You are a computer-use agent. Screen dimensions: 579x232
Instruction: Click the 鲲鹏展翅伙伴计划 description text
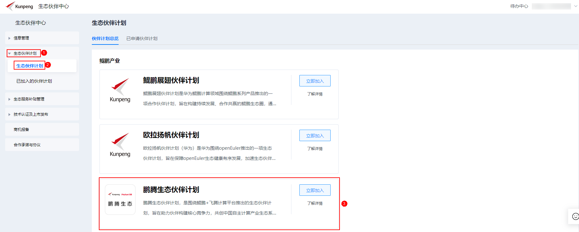210,99
